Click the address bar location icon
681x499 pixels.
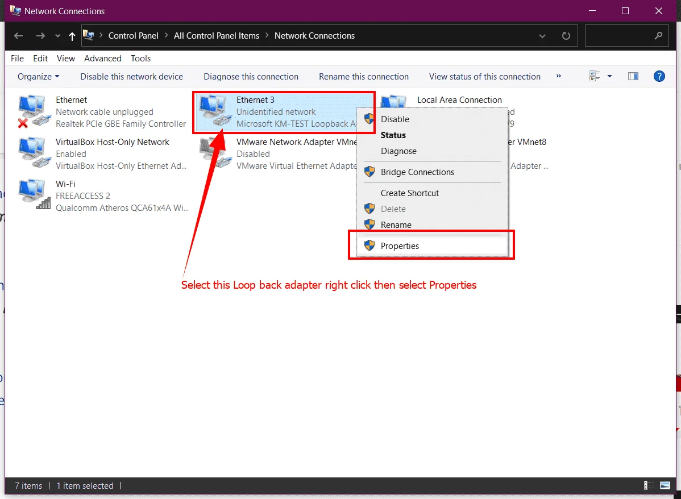88,35
